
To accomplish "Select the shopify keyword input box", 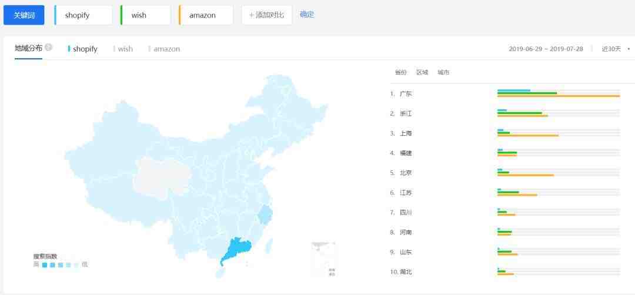I will coord(83,15).
